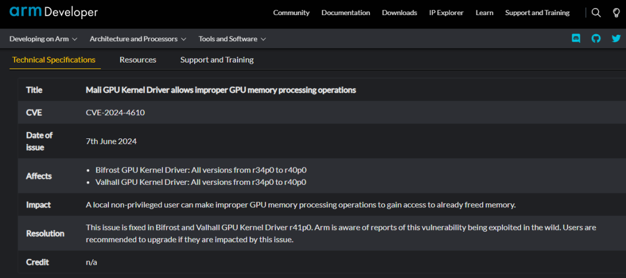The height and width of the screenshot is (278, 626).
Task: Open the search magnifier icon
Action: tap(596, 13)
